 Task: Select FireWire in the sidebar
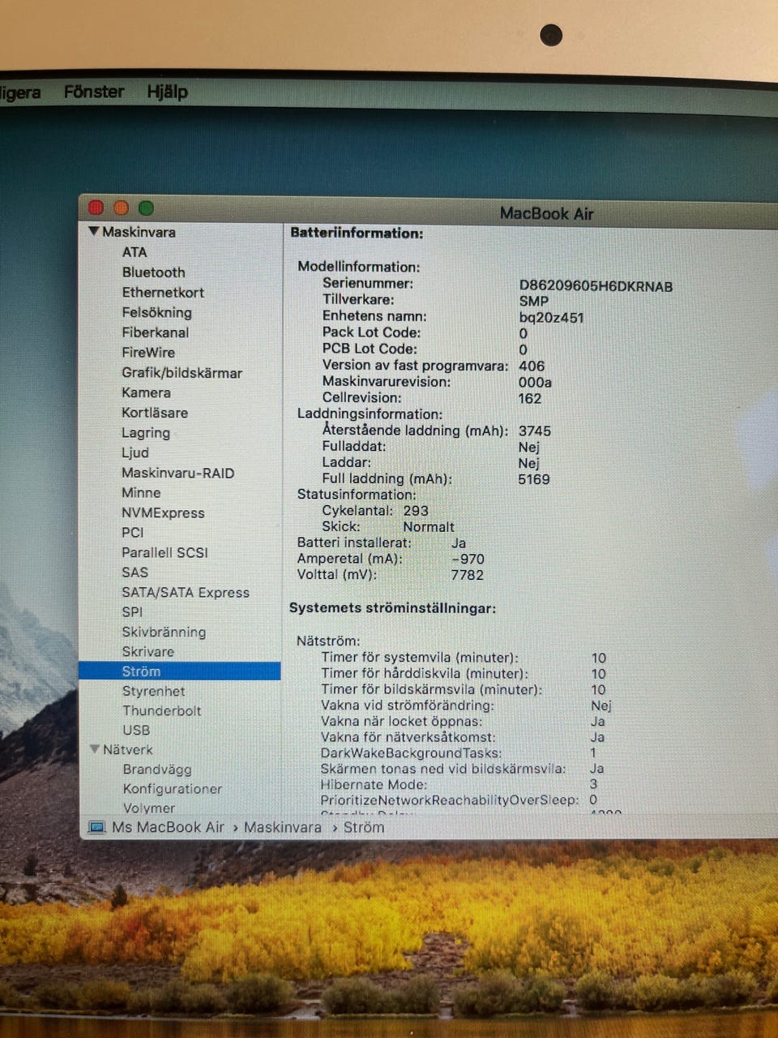tap(148, 352)
